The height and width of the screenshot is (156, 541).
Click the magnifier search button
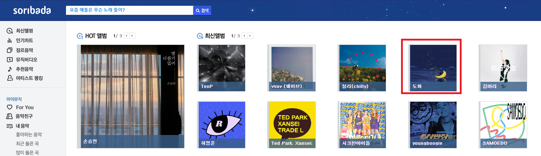click(202, 10)
